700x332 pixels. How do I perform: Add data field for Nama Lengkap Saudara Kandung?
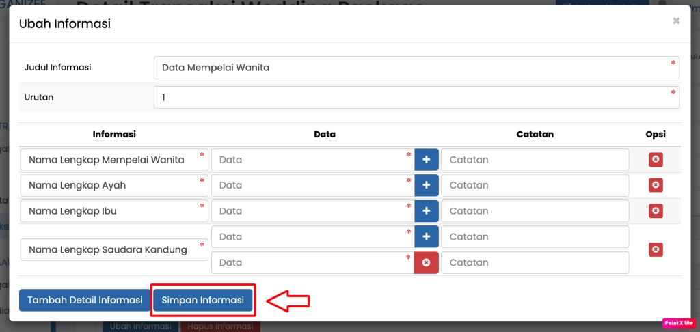pos(426,237)
